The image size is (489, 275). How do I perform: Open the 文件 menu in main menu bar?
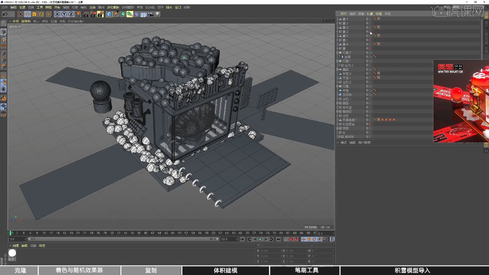5,7
